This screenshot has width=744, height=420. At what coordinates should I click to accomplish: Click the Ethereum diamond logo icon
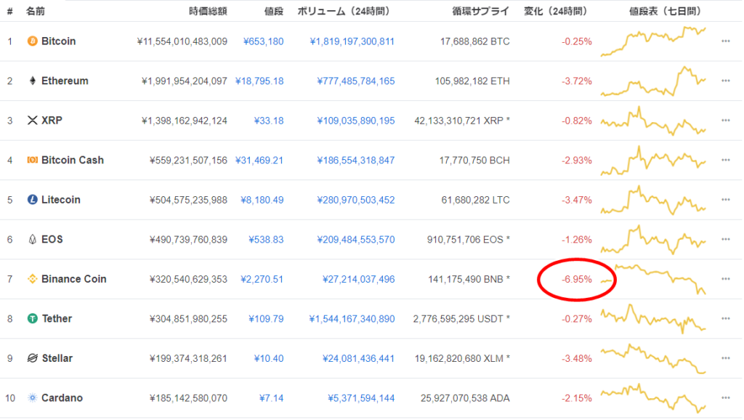point(32,81)
